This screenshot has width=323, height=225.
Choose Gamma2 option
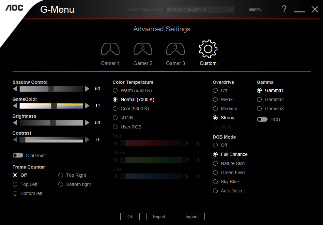point(270,99)
